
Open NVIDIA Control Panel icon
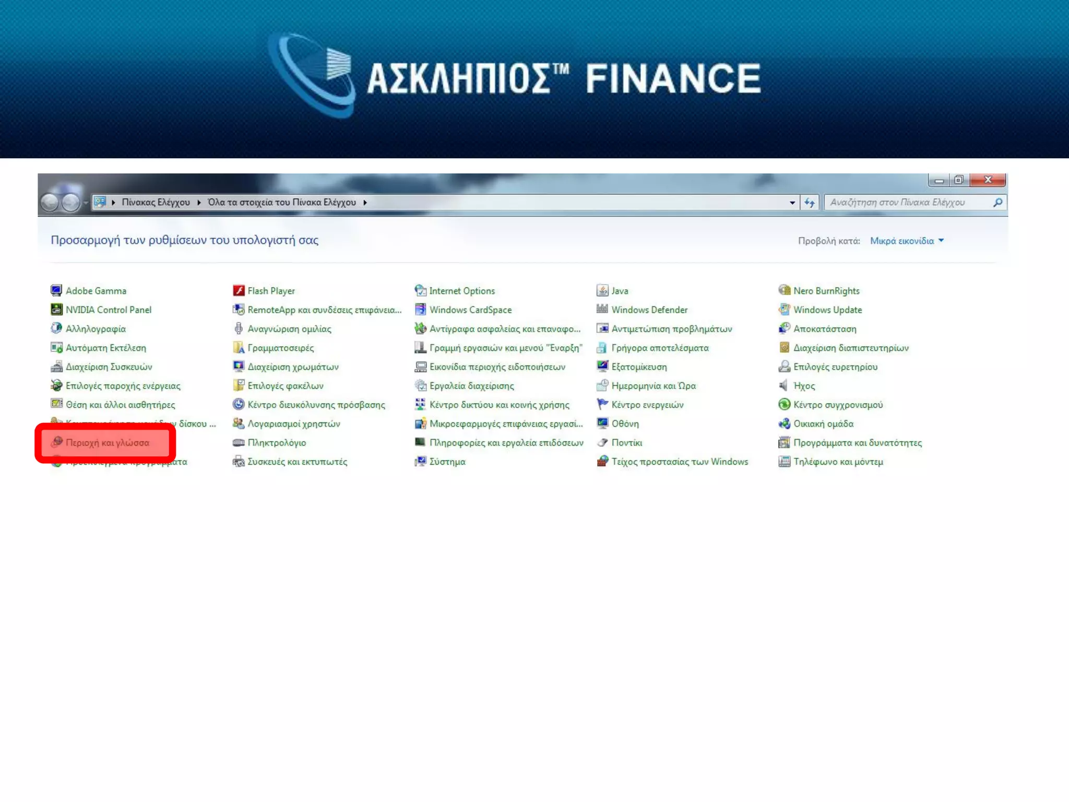pyautogui.click(x=56, y=310)
